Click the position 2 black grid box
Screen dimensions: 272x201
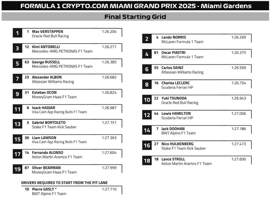pyautogui.click(x=147, y=39)
